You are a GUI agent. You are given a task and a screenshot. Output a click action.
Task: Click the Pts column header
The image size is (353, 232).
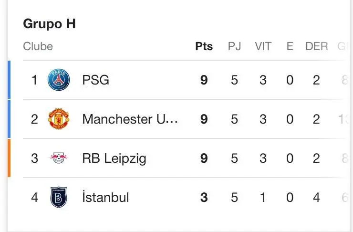coord(204,46)
